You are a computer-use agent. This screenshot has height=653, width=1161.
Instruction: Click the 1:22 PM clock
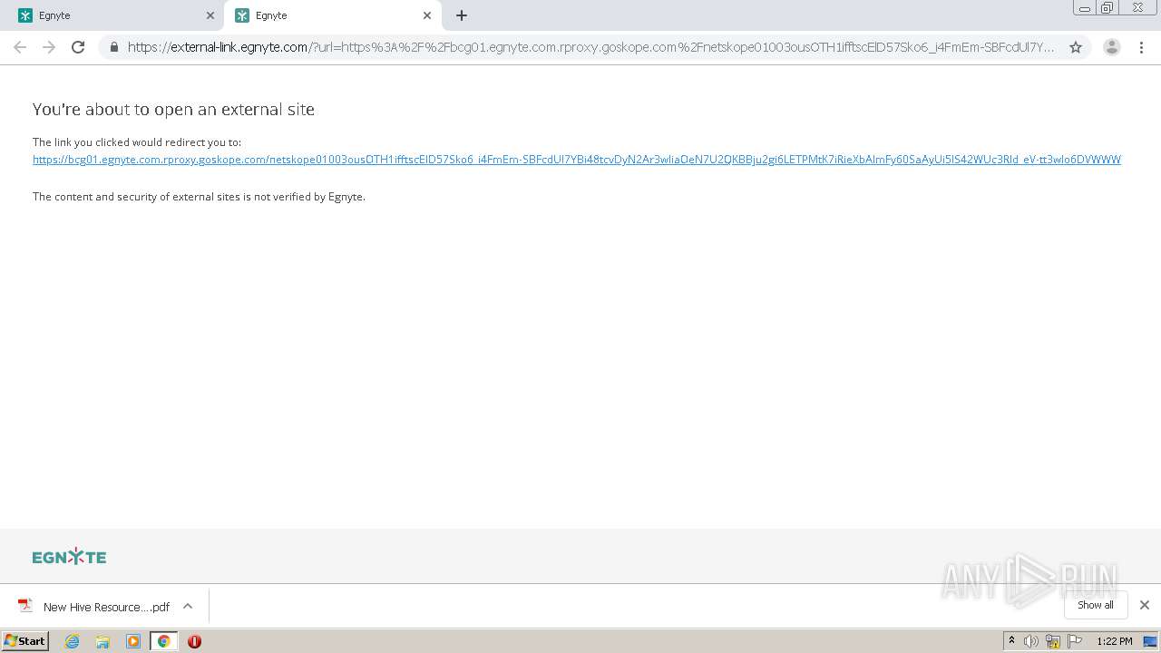(x=1114, y=641)
